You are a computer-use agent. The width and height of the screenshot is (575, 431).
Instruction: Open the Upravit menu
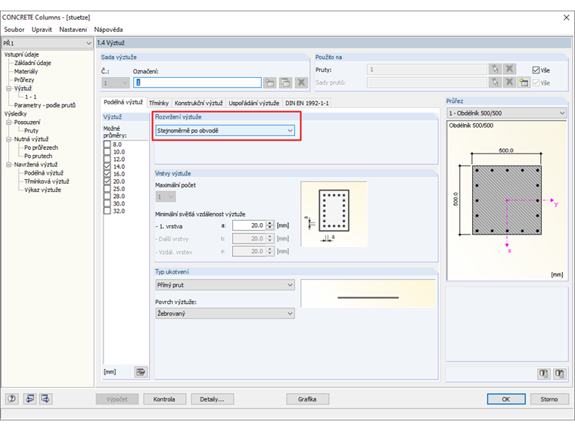pos(42,29)
